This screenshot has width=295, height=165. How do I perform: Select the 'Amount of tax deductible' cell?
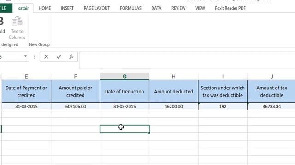point(271,91)
